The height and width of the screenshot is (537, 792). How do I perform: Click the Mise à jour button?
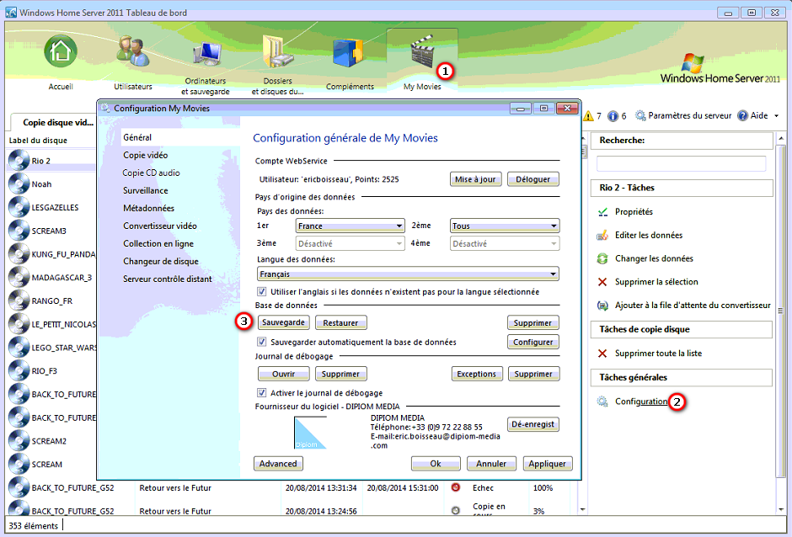[475, 179]
